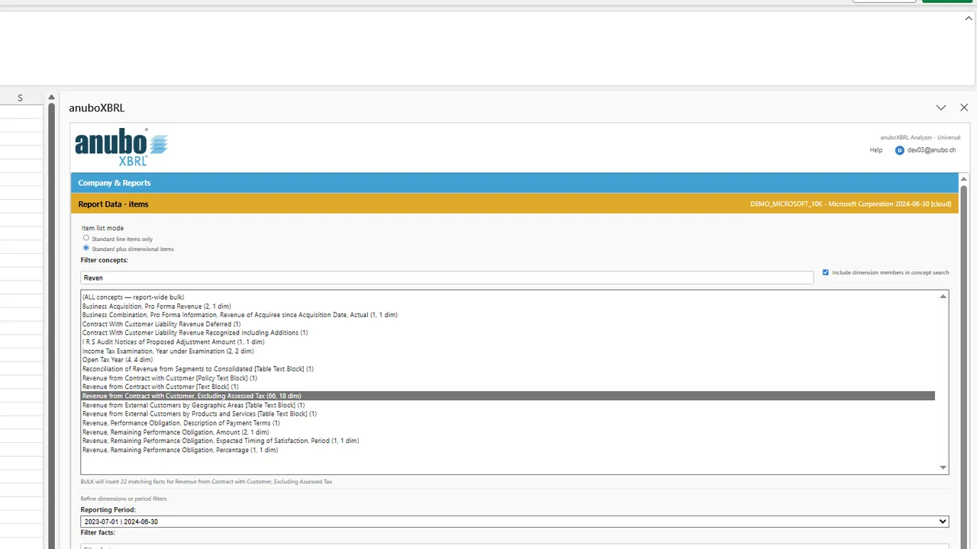Viewport: 977px width, 549px height.
Task: Click the user avatar icon beside dev03@anubo.ch
Action: coord(899,150)
